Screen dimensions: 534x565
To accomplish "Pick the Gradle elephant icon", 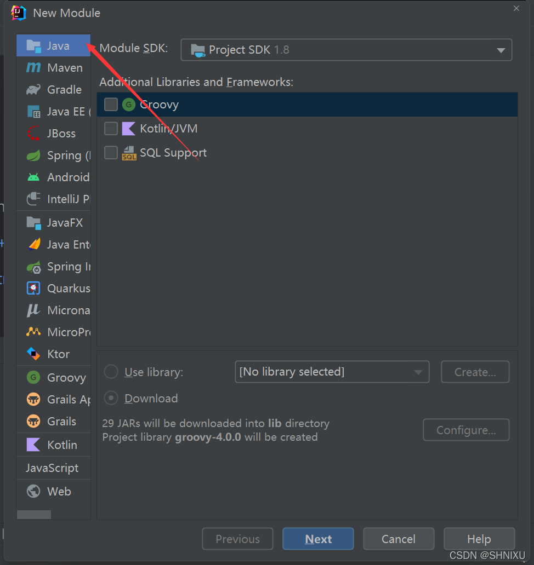I will 33,89.
